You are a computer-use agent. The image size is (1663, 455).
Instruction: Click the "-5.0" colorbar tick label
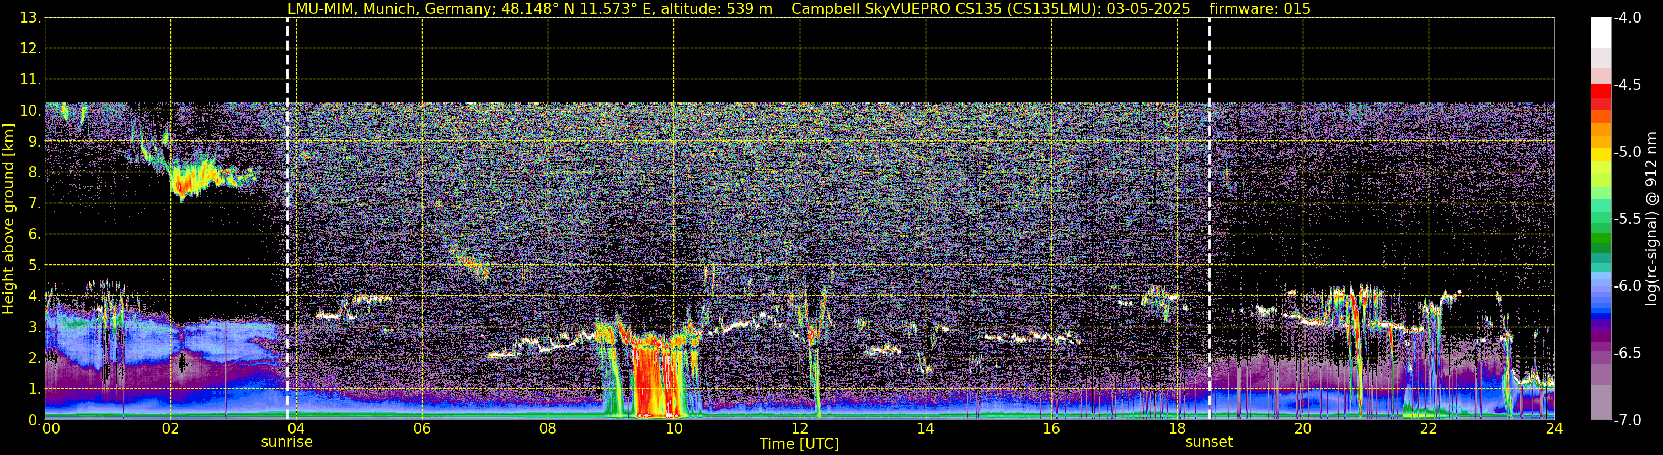click(x=1627, y=152)
